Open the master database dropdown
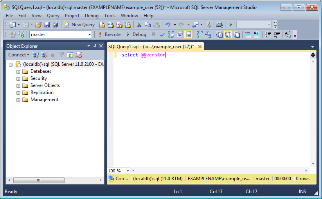The width and height of the screenshot is (322, 199). 90,34
